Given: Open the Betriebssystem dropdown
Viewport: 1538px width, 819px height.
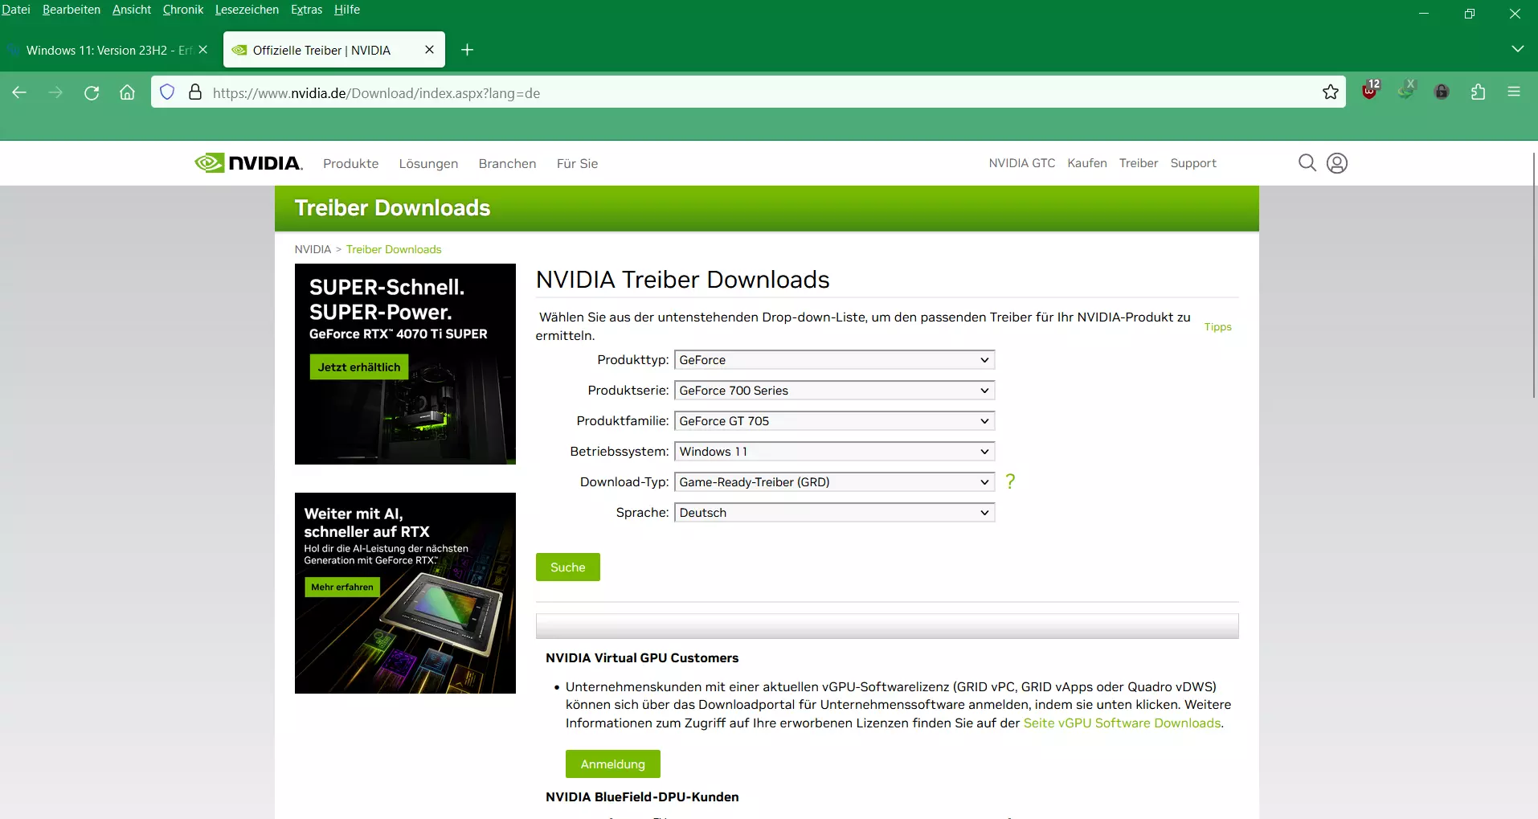Looking at the screenshot, I should (x=835, y=452).
